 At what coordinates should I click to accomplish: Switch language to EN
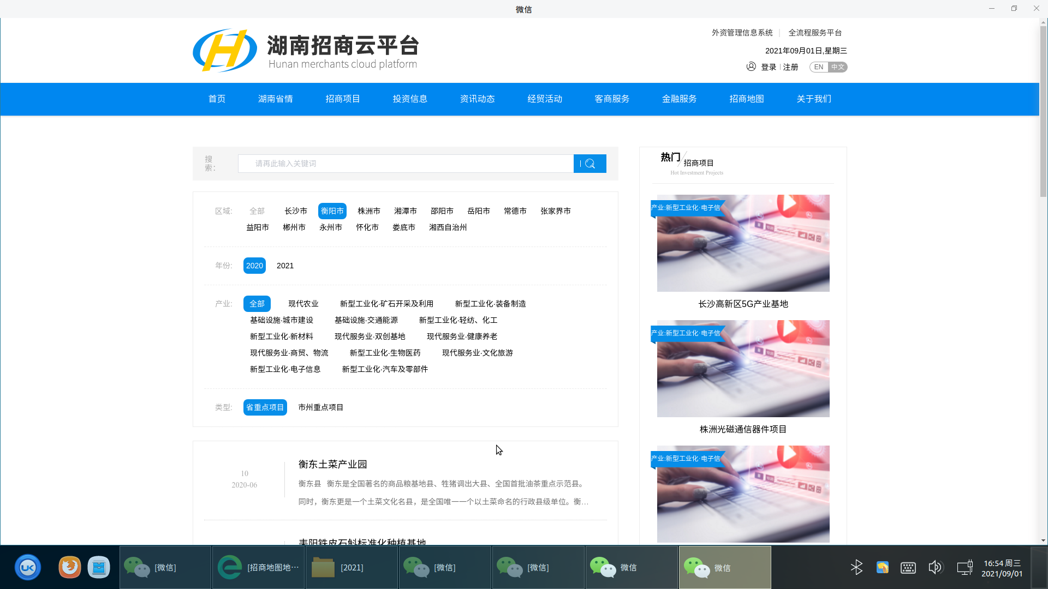tap(819, 67)
